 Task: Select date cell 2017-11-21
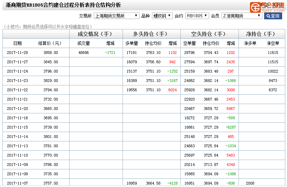[x=18, y=99]
